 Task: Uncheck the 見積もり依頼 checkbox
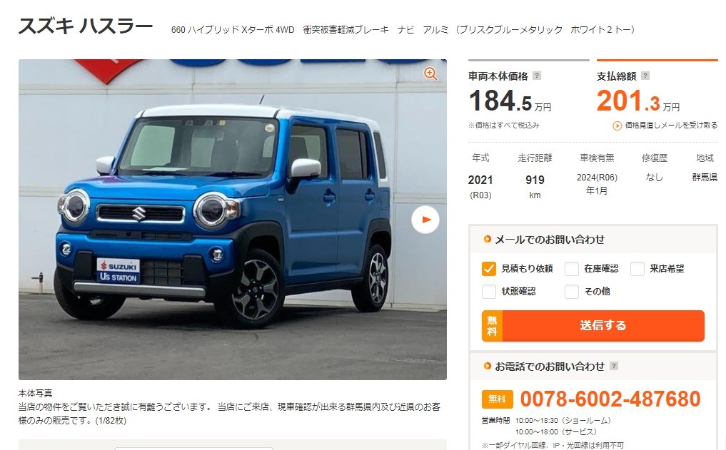tap(488, 269)
